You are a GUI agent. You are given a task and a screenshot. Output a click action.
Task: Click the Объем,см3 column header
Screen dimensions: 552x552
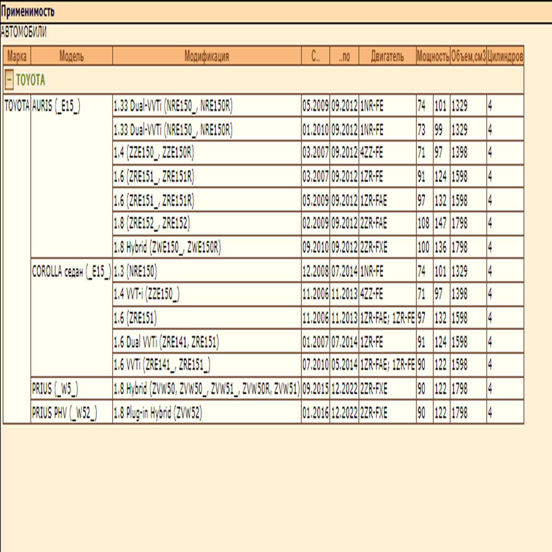468,56
